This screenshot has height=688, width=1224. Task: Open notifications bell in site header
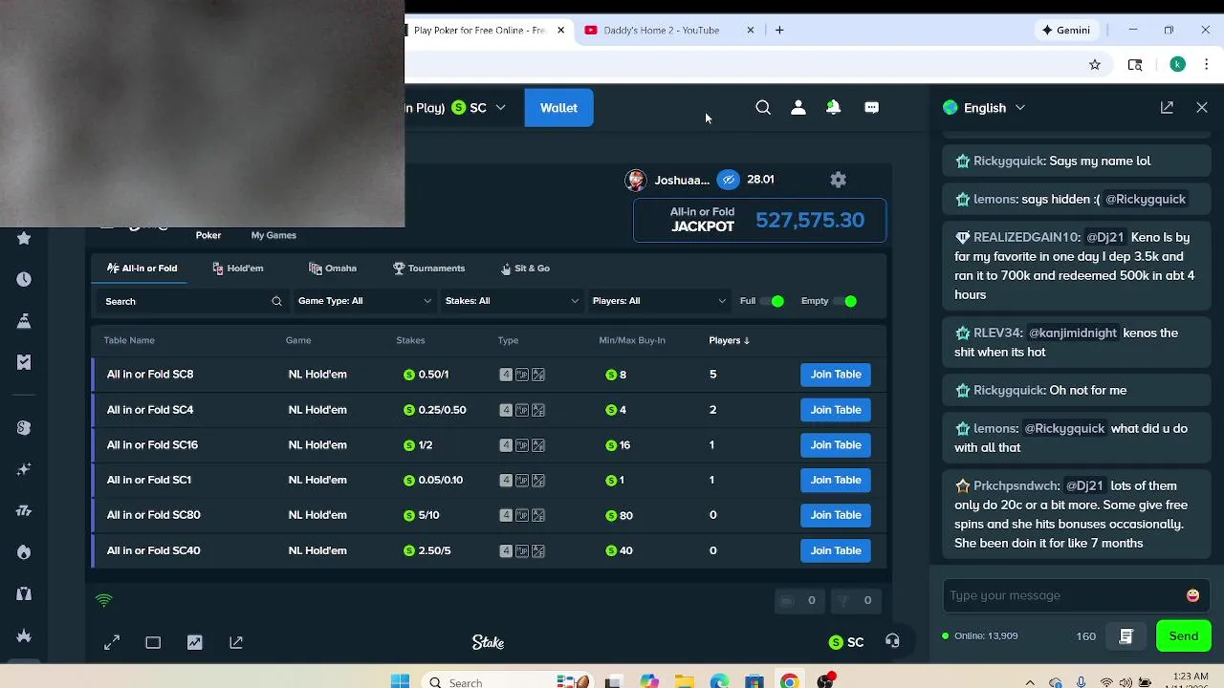pyautogui.click(x=834, y=108)
